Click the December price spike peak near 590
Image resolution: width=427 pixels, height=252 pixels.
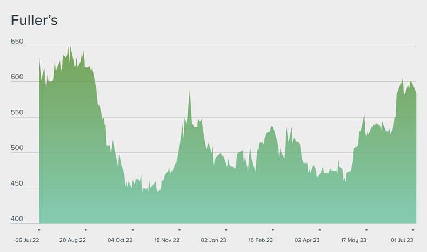click(x=190, y=90)
